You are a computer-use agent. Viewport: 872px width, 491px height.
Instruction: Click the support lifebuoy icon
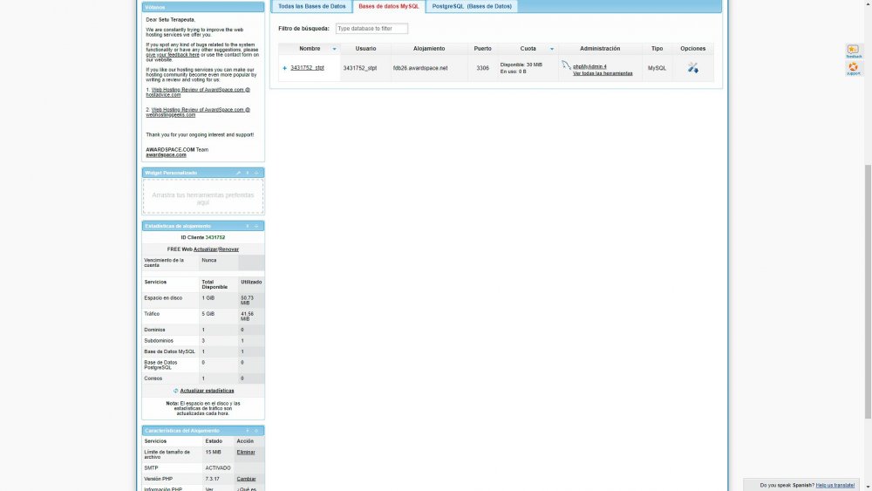coord(853,67)
